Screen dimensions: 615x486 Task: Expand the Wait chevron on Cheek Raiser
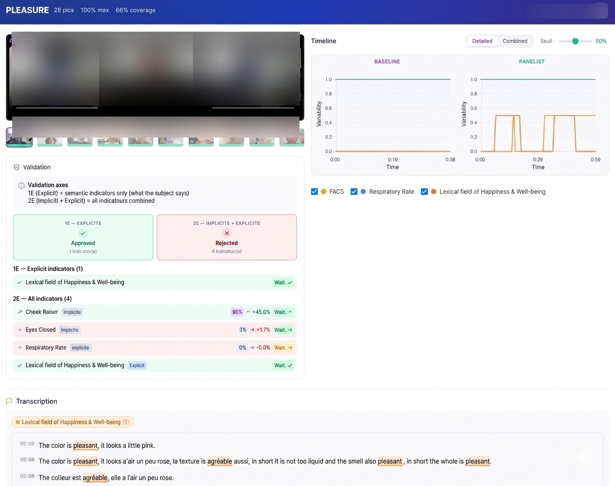[290, 312]
